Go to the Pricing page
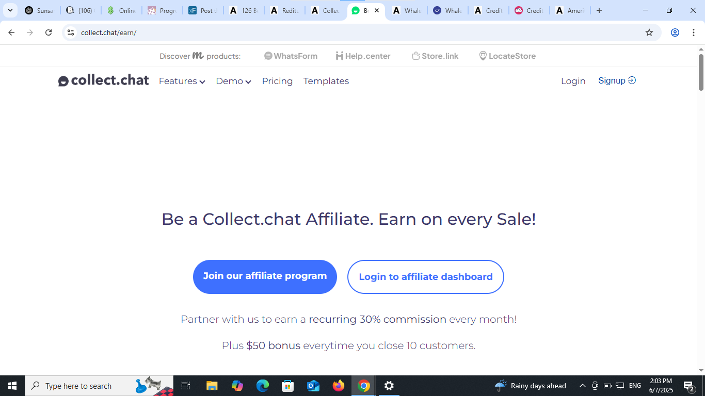The width and height of the screenshot is (705, 396). point(277,81)
